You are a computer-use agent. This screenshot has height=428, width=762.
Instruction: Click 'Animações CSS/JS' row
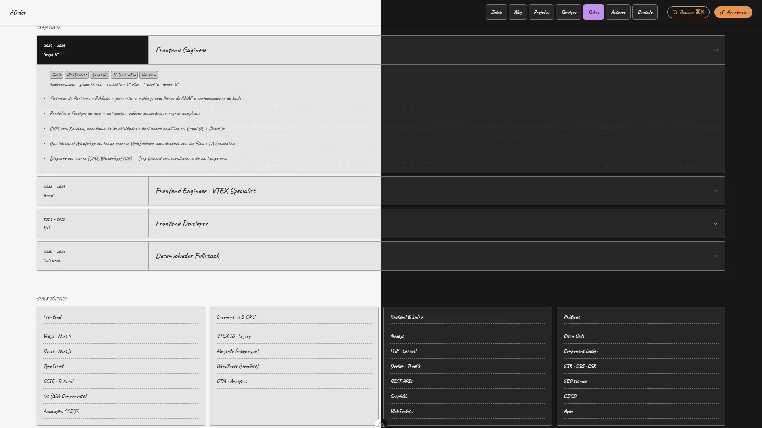(x=121, y=411)
